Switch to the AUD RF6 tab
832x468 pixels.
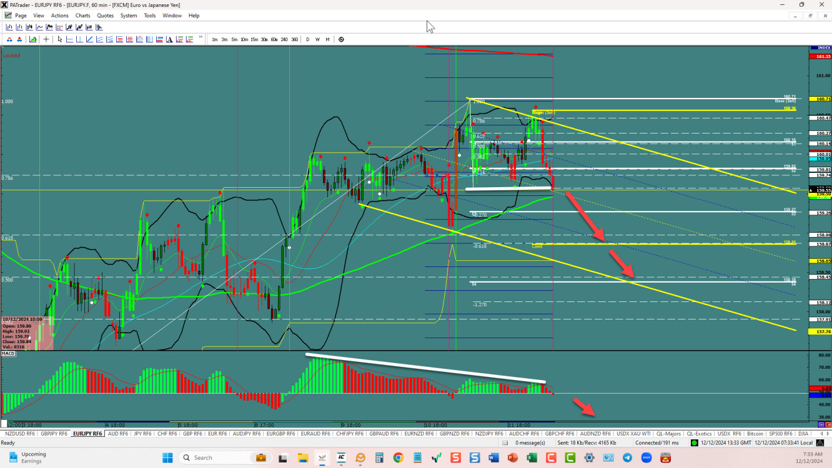[x=117, y=433]
